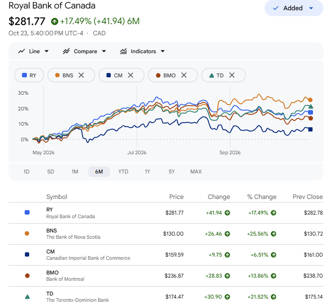
Task: Click the up arrow beside +41.94
Action: tap(227, 213)
